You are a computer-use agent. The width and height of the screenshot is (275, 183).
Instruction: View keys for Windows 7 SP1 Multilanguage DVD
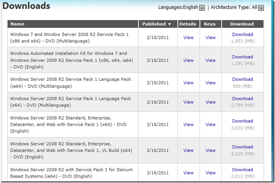click(211, 38)
